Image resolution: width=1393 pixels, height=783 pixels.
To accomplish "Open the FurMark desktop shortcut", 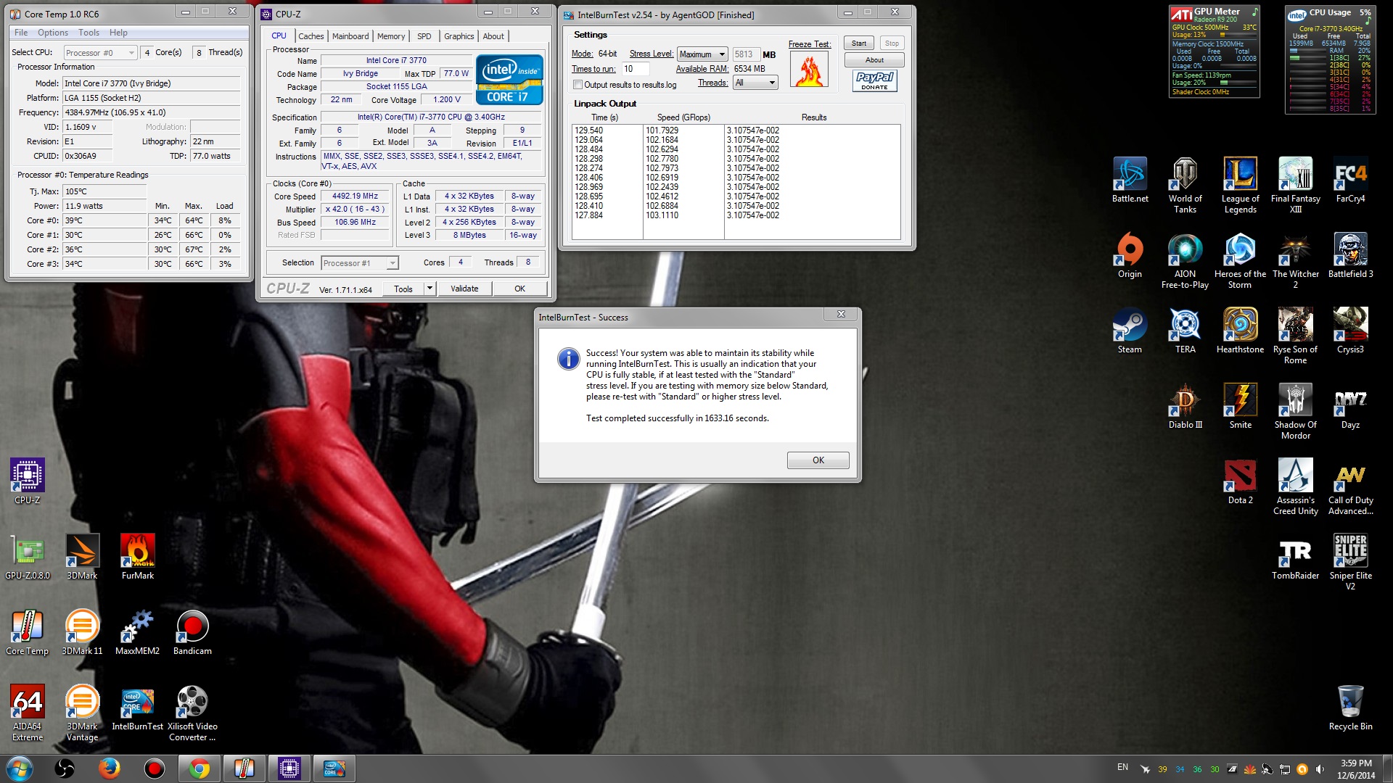I will 137,552.
